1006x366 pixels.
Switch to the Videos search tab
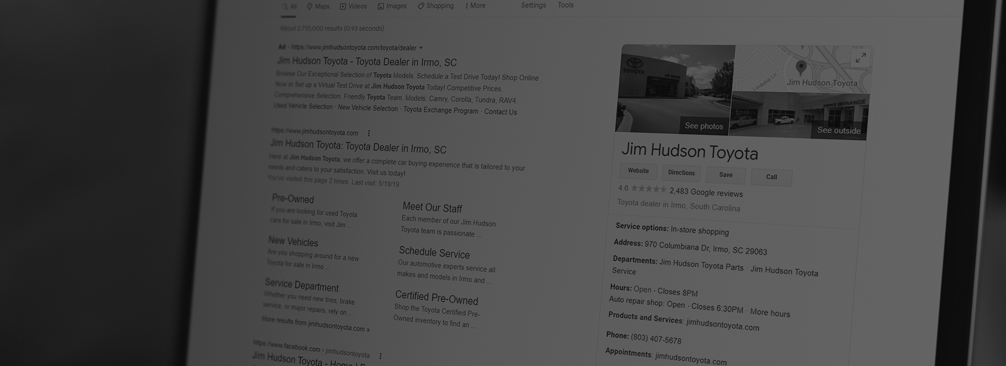[x=353, y=6]
